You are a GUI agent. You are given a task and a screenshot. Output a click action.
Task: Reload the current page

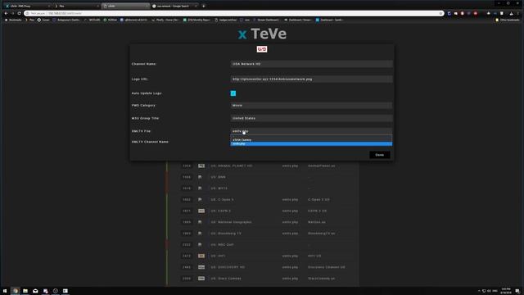click(x=19, y=13)
